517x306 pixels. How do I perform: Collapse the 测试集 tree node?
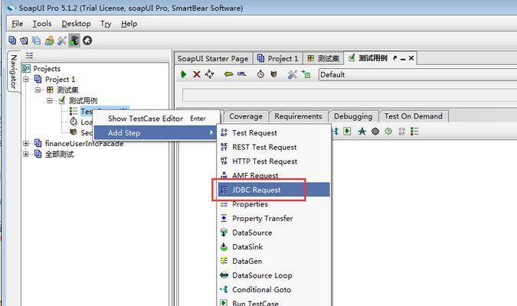point(38,90)
